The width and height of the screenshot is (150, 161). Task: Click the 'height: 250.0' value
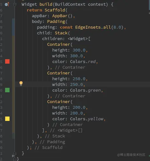79,79
